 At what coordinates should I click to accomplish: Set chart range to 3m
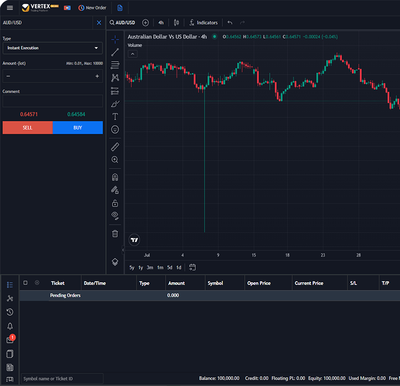(x=150, y=268)
